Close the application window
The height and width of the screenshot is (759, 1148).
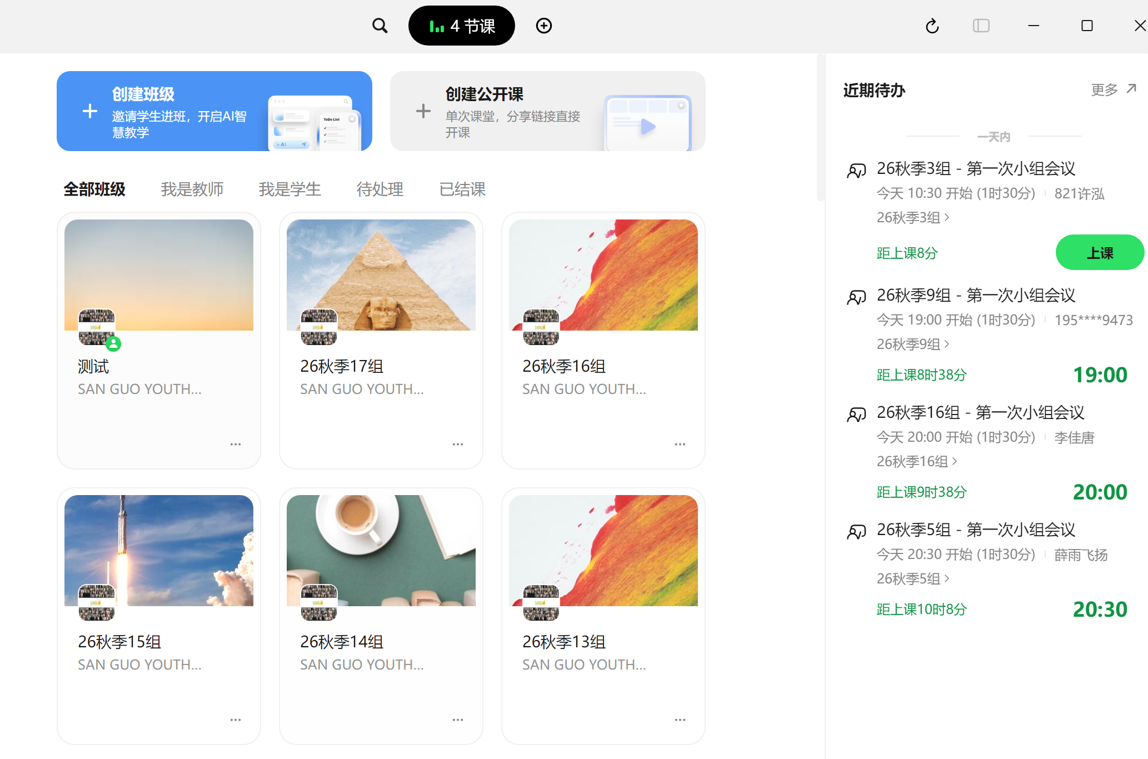coord(1140,26)
